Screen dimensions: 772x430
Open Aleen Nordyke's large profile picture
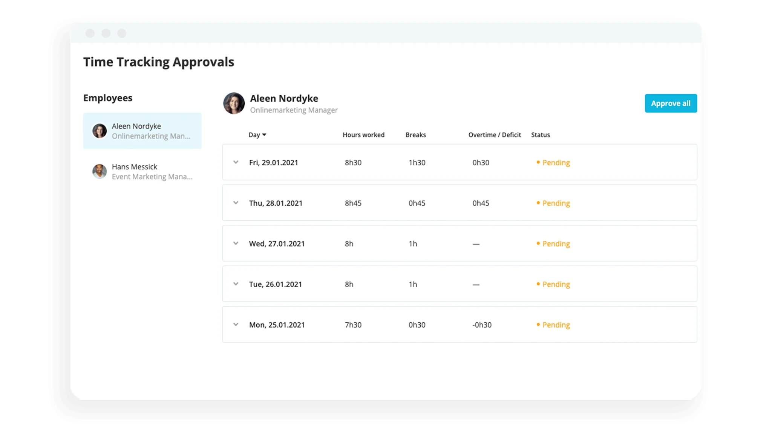pyautogui.click(x=234, y=103)
